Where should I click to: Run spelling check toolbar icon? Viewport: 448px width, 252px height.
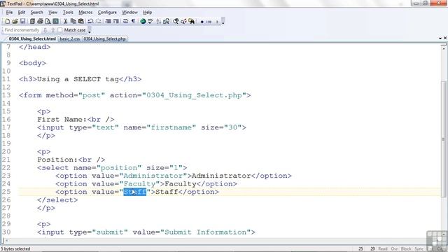pos(150,22)
